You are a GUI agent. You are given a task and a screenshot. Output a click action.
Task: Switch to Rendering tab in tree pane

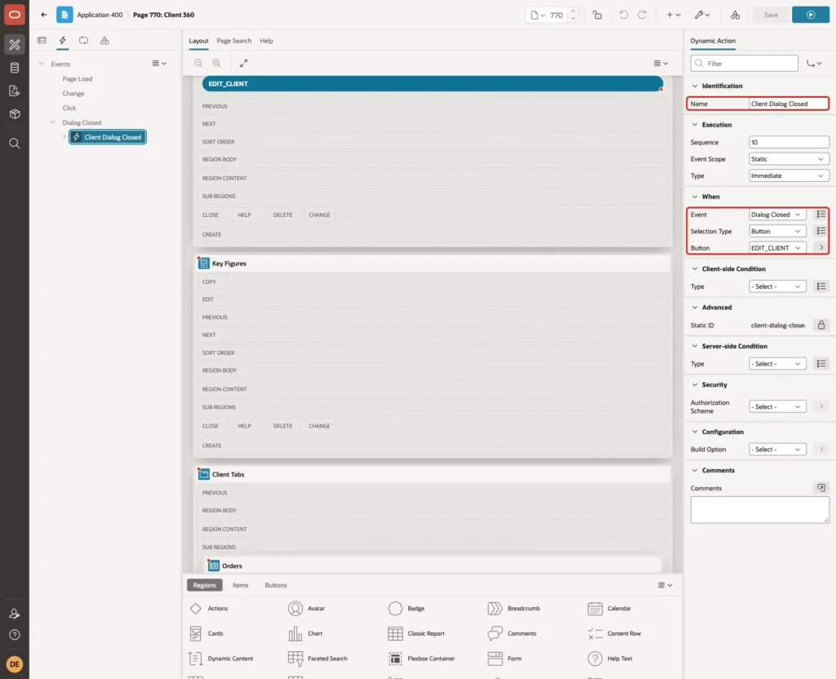42,41
